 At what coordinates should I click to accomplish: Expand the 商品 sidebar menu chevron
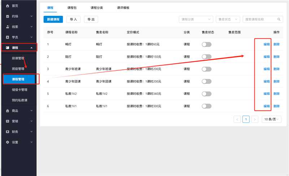[31, 111]
